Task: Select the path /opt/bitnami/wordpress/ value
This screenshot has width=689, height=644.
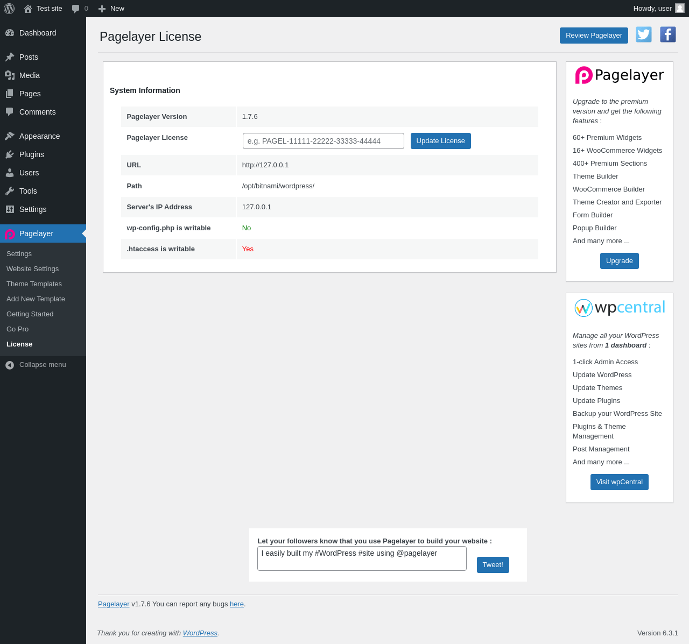Action: tap(278, 186)
